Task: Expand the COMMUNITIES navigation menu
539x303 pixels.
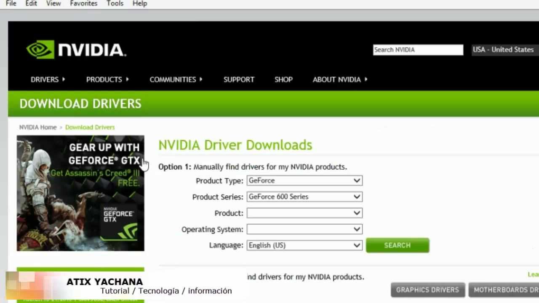Action: [x=176, y=80]
